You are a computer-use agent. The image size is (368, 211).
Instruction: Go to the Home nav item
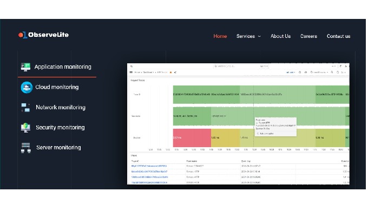pyautogui.click(x=220, y=36)
